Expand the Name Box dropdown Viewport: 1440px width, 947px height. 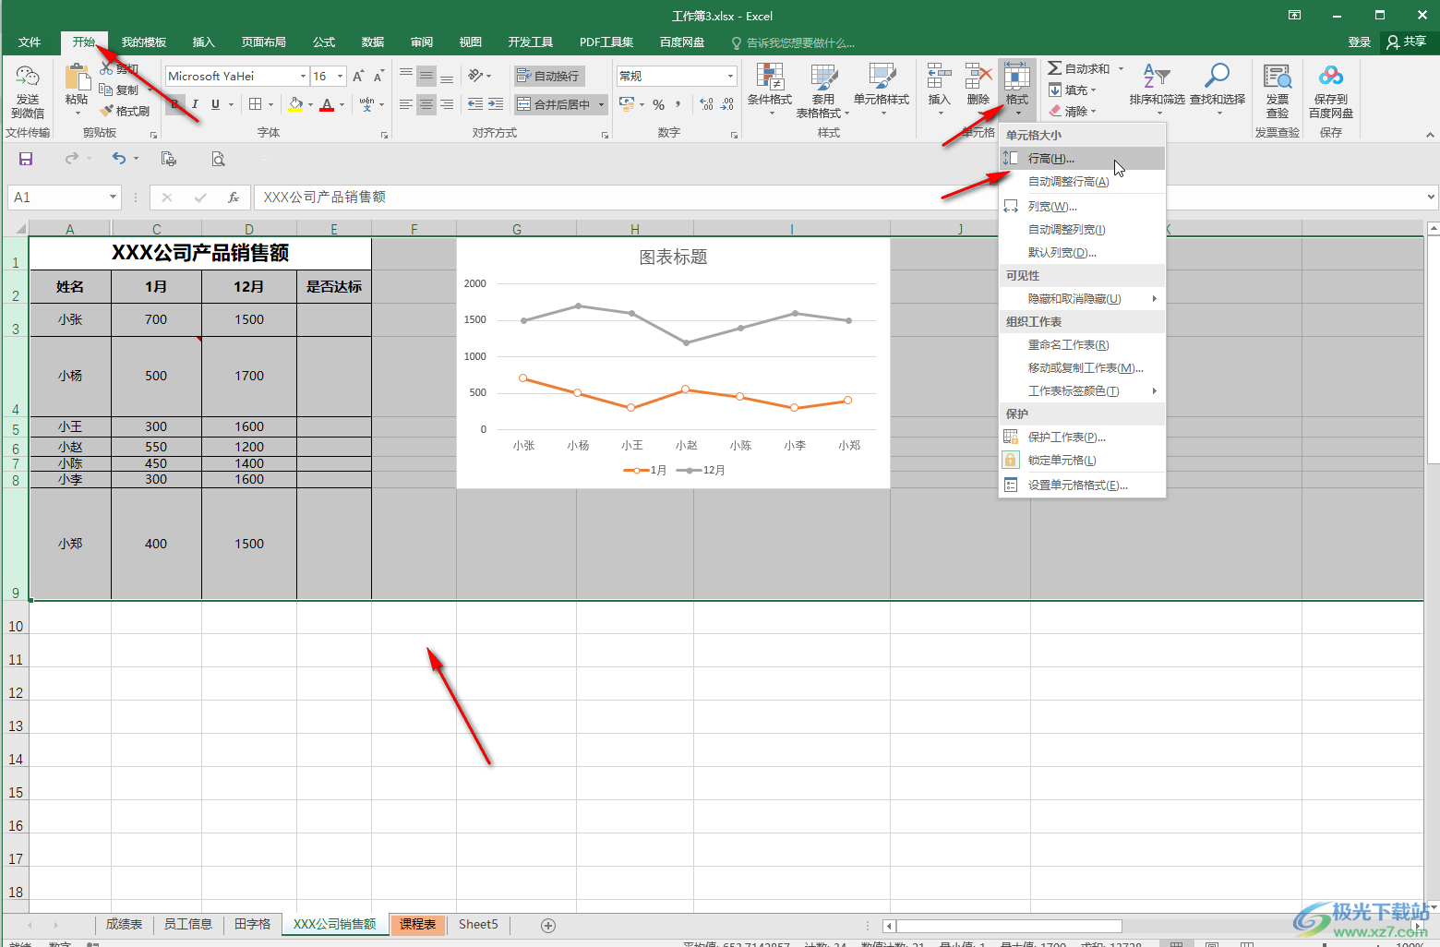click(113, 197)
